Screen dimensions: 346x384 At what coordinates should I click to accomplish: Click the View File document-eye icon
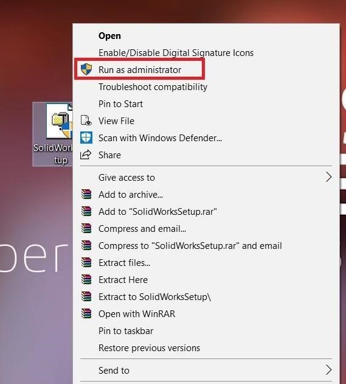coord(86,120)
